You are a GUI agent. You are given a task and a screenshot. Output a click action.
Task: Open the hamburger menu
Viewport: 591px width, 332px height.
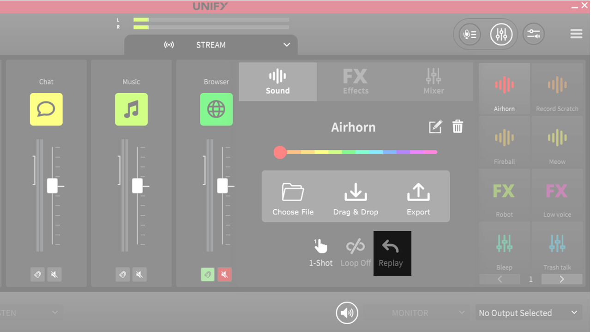pos(576,34)
